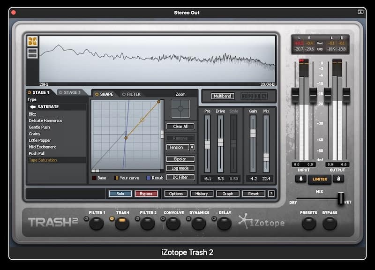Image resolution: width=375 pixels, height=270 pixels.
Task: Click the stage Mix slider handle
Action: click(266, 157)
